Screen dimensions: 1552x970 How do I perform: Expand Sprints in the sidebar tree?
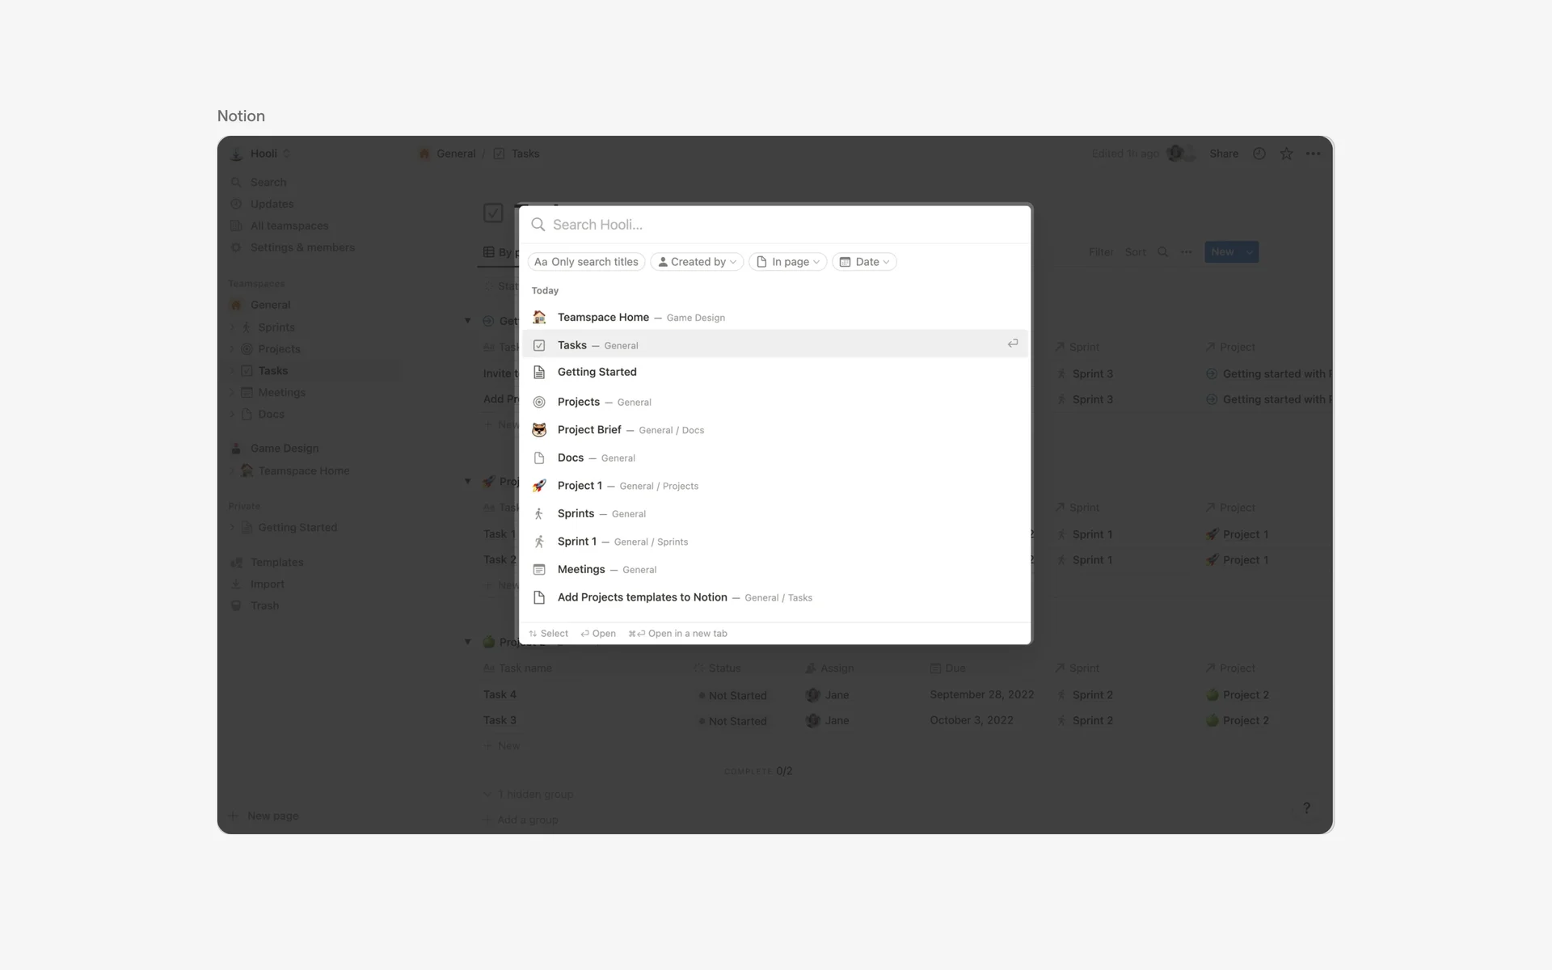pos(233,327)
